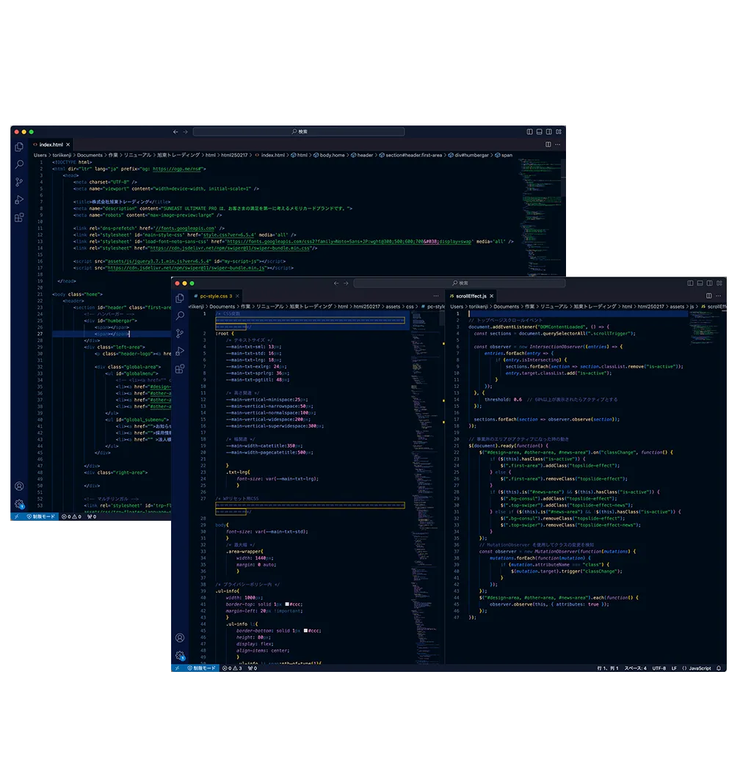Screen dimensions: 729x757
Task: Open Manage gear in the front window
Action: click(180, 656)
